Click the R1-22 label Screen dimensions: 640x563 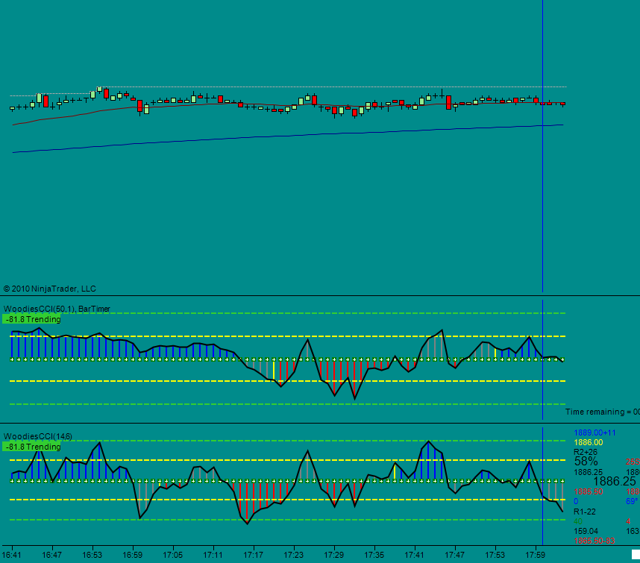pos(585,512)
